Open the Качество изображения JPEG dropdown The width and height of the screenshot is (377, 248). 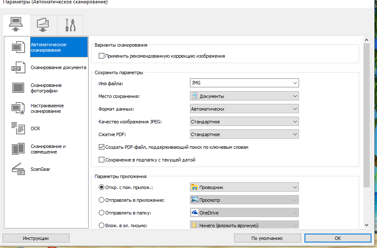tap(244, 122)
